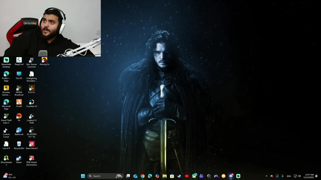Switch the ENG input language
The height and width of the screenshot is (180, 321).
[x=289, y=176]
